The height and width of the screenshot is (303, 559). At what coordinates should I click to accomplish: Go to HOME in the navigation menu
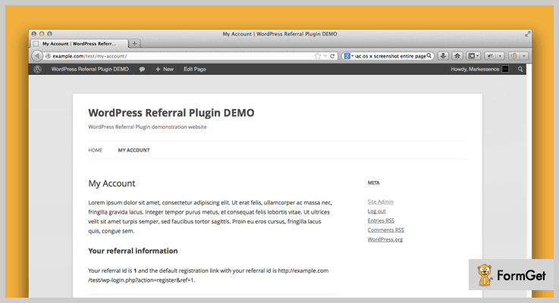point(95,150)
